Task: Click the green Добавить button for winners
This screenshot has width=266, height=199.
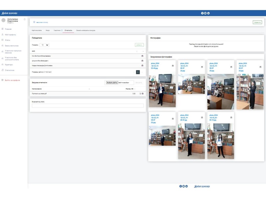Action: tap(139, 45)
